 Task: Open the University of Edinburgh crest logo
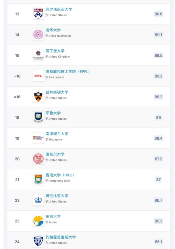tap(38, 55)
